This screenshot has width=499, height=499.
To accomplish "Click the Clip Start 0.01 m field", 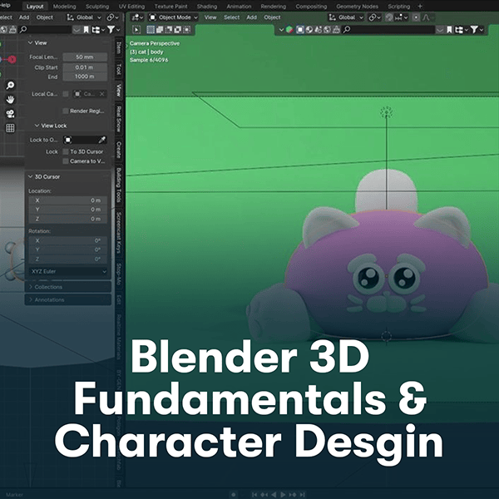I will click(x=85, y=67).
